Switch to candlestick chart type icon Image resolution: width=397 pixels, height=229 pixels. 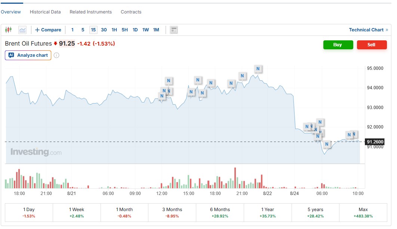(x=8, y=30)
